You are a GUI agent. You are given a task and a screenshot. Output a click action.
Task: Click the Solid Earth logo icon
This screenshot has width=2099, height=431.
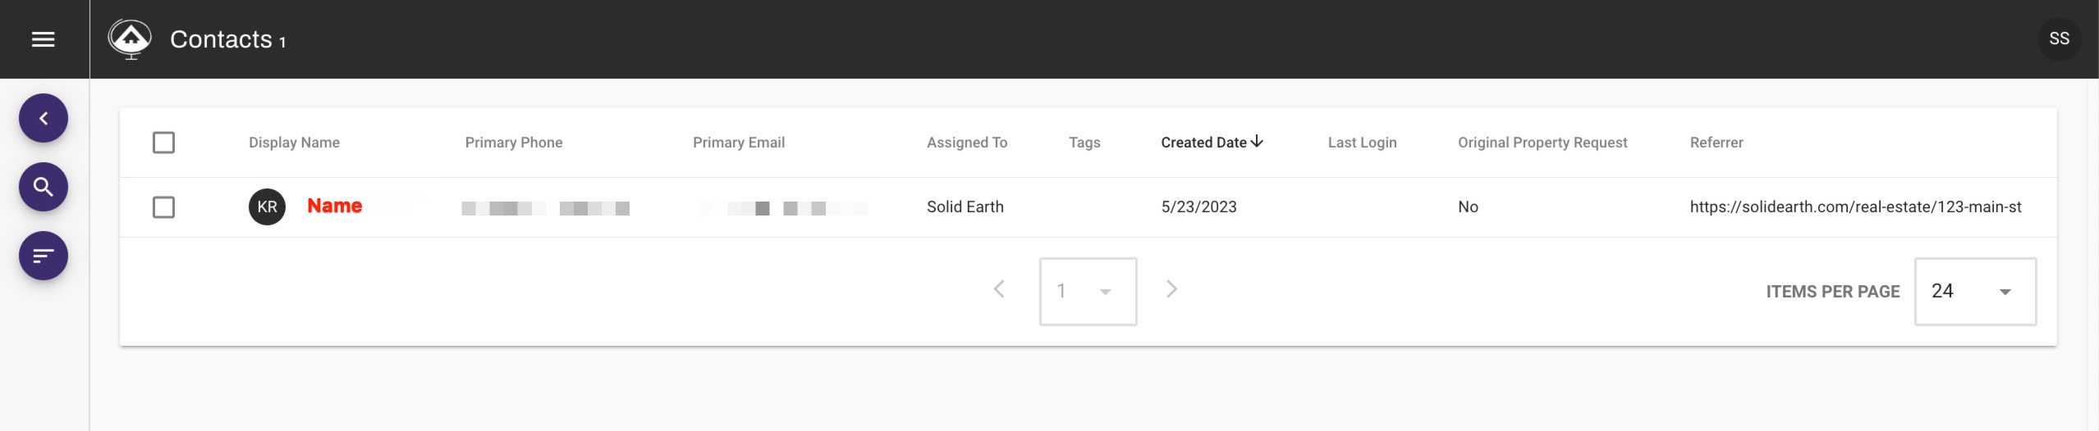(130, 39)
